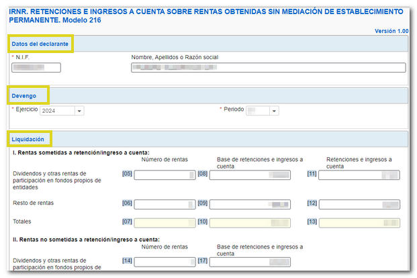Click the Versión 1.00 label
Screen dimensions: 417x278
click(391, 31)
